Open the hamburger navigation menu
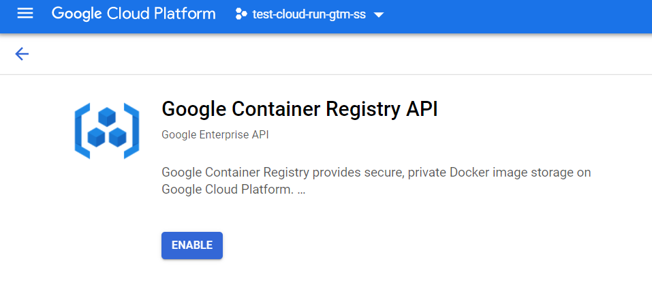The image size is (652, 283). pyautogui.click(x=25, y=14)
